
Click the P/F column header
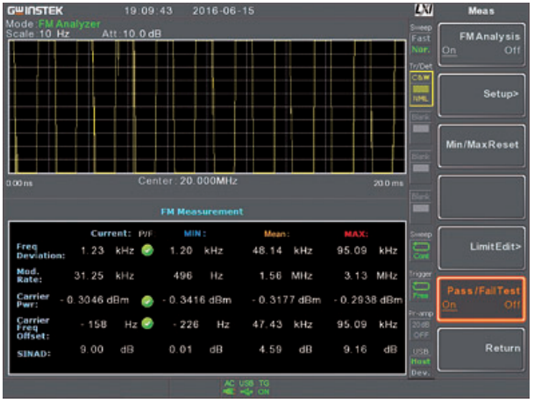(x=146, y=234)
